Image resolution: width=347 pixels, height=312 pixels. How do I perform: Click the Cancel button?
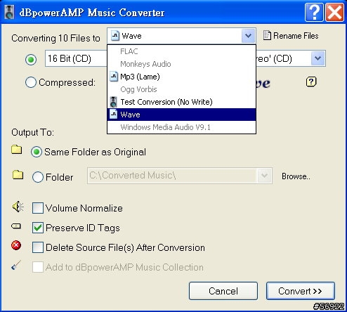223,291
